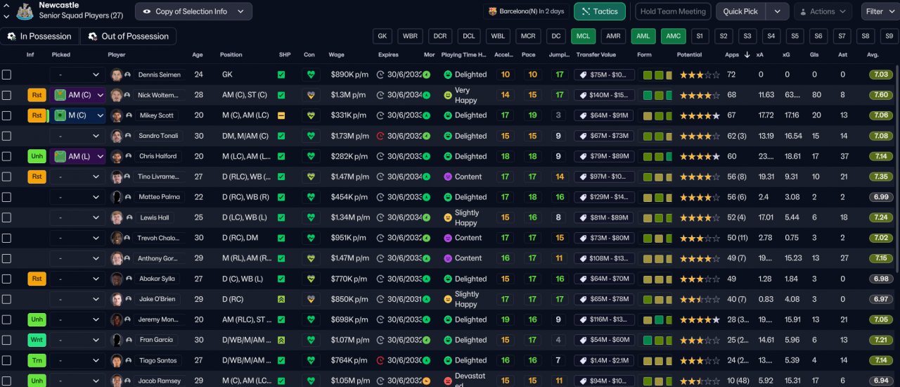Click Mikey Scott's potential star rating
Screen dimensions: 900x387
point(699,115)
